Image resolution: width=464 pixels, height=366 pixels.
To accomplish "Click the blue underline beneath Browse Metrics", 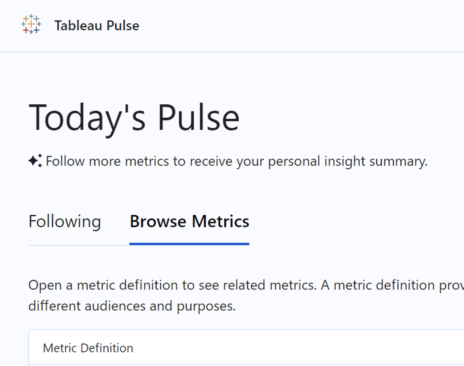I will 189,244.
